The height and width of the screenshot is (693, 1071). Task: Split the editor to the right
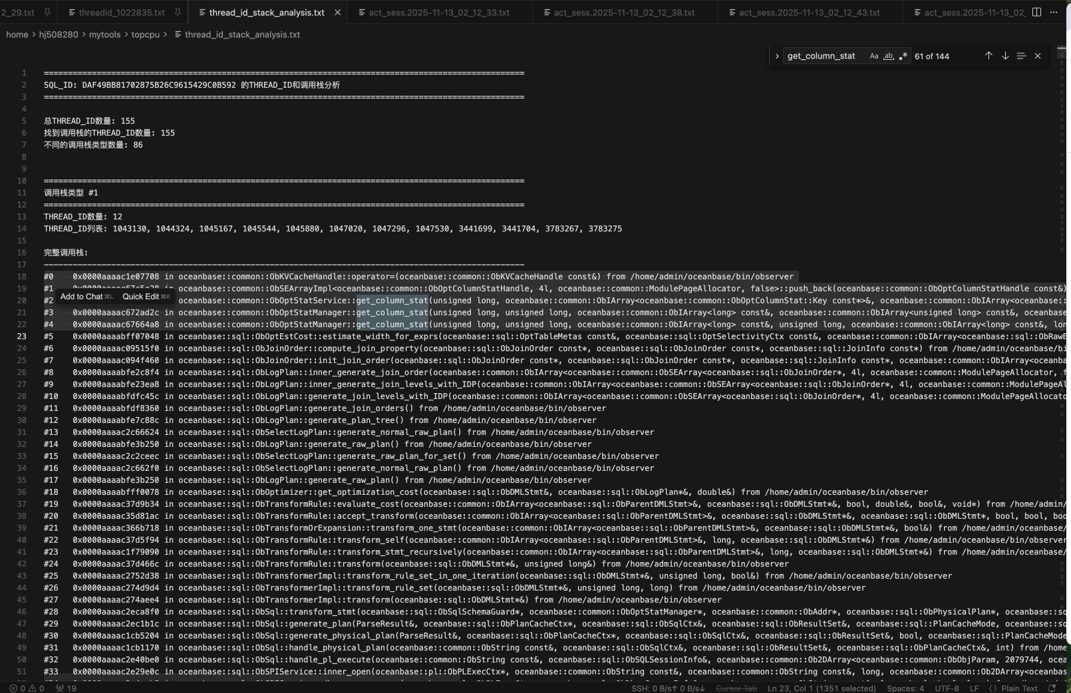tap(1036, 12)
